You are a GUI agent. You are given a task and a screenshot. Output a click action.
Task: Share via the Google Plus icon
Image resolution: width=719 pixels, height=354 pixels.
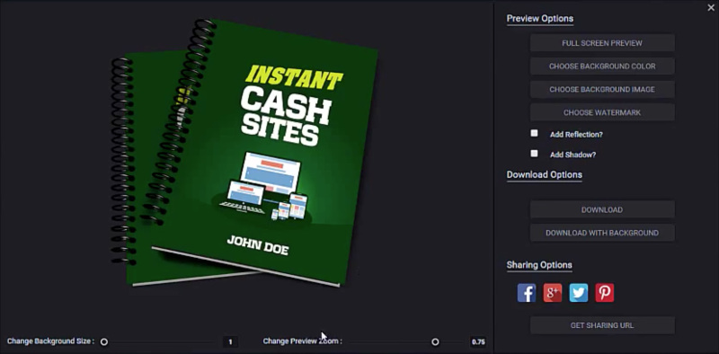tap(553, 293)
